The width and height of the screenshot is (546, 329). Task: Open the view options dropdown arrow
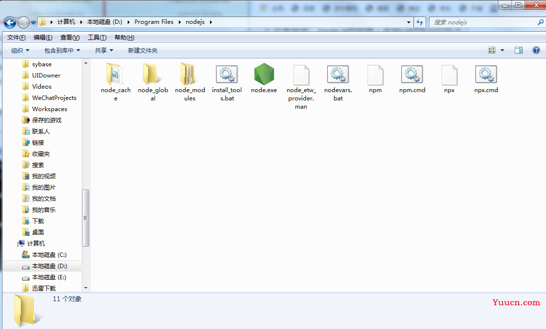pyautogui.click(x=502, y=51)
